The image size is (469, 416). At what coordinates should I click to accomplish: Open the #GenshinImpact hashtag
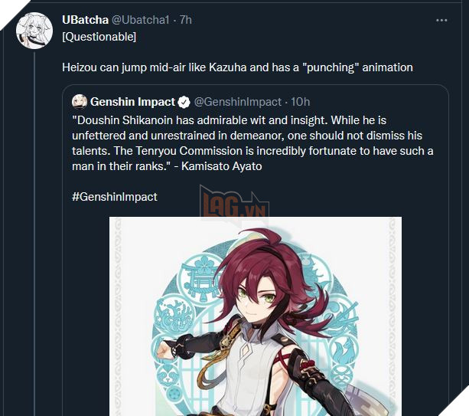click(115, 197)
